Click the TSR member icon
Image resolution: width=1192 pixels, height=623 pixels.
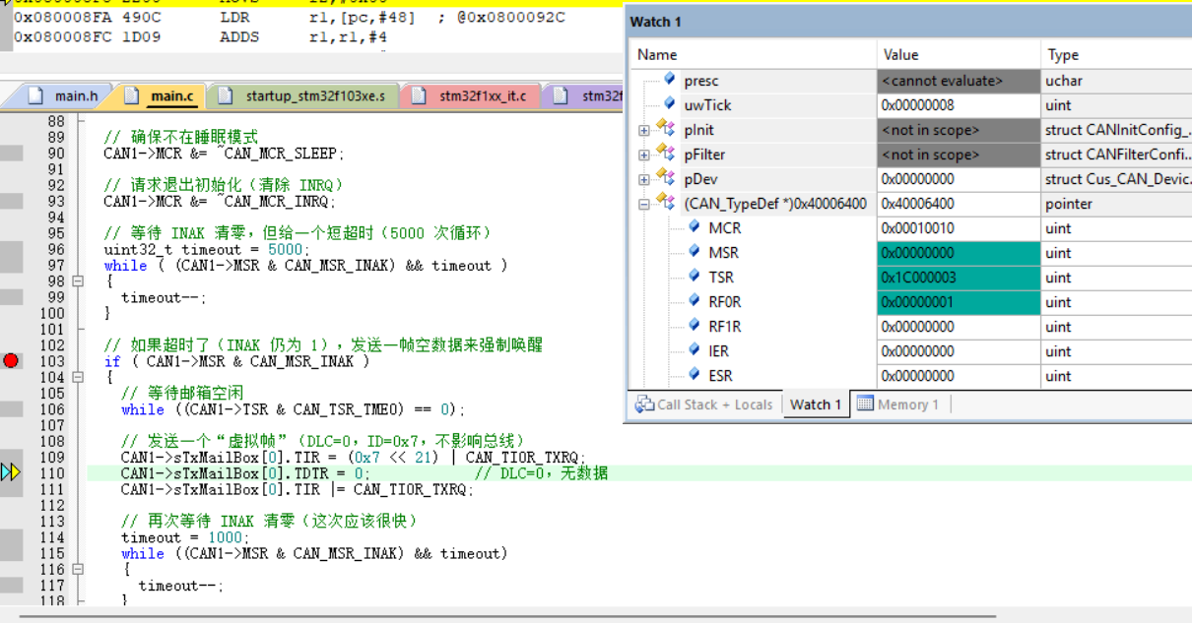(693, 277)
